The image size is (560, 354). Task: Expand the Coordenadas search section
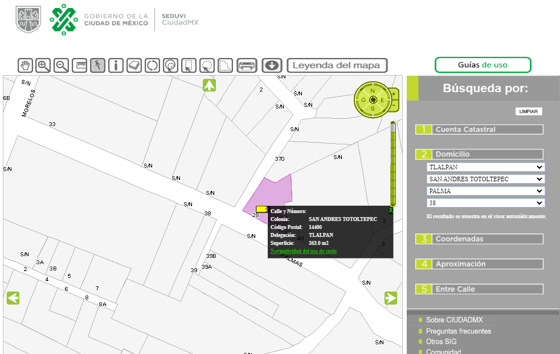pos(479,239)
